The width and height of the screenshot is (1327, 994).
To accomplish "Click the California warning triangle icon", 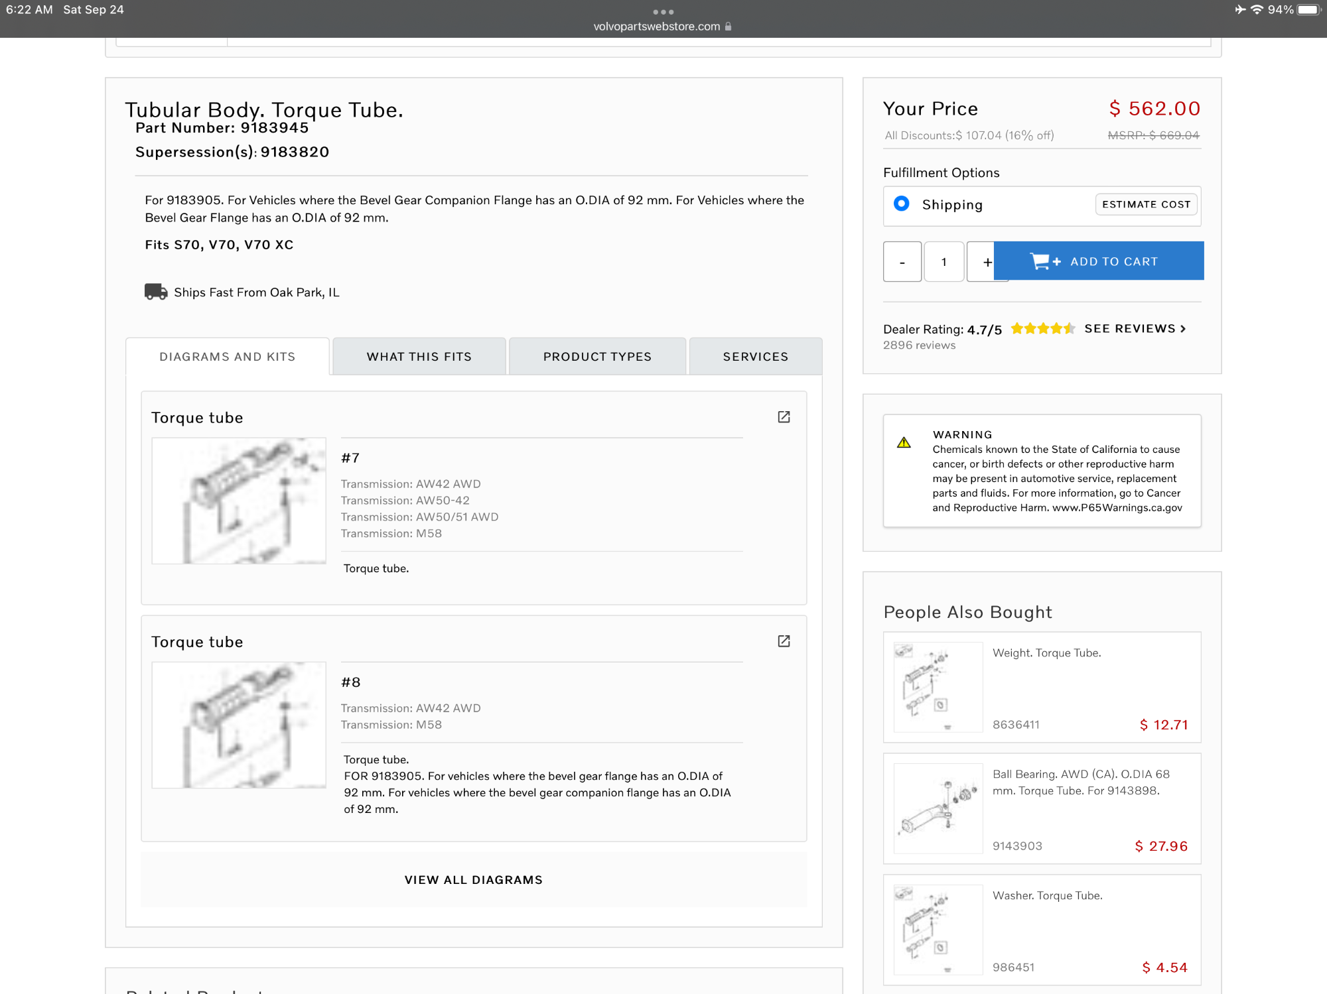I will (x=904, y=443).
